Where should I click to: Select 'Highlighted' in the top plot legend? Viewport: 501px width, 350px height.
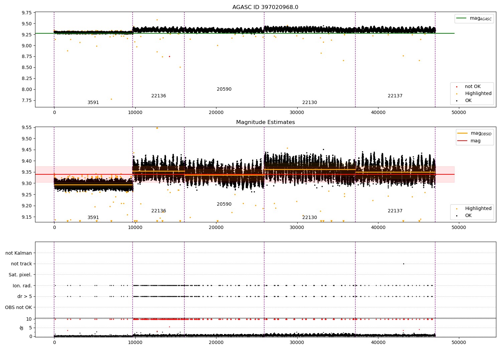[x=478, y=94]
